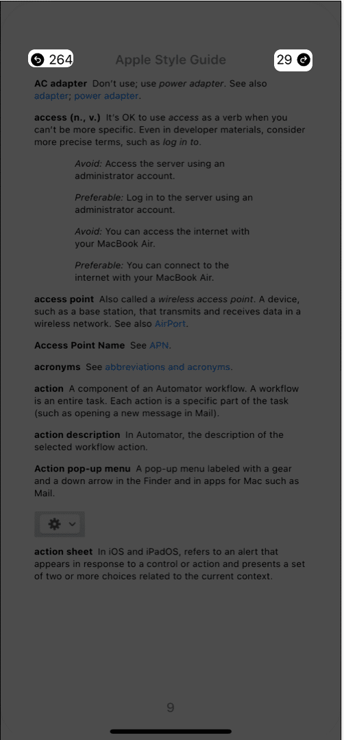Image resolution: width=344 pixels, height=740 pixels.
Task: Tap the bold action description heading
Action: point(77,435)
